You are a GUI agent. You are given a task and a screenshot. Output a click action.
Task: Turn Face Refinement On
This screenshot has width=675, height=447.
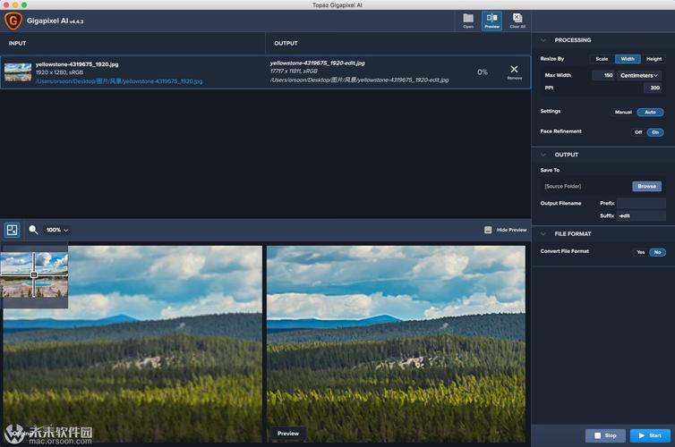655,132
